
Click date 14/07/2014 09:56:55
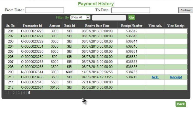point(97,72)
